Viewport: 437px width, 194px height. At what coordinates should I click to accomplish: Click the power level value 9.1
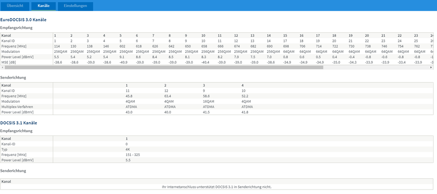click(x=122, y=57)
